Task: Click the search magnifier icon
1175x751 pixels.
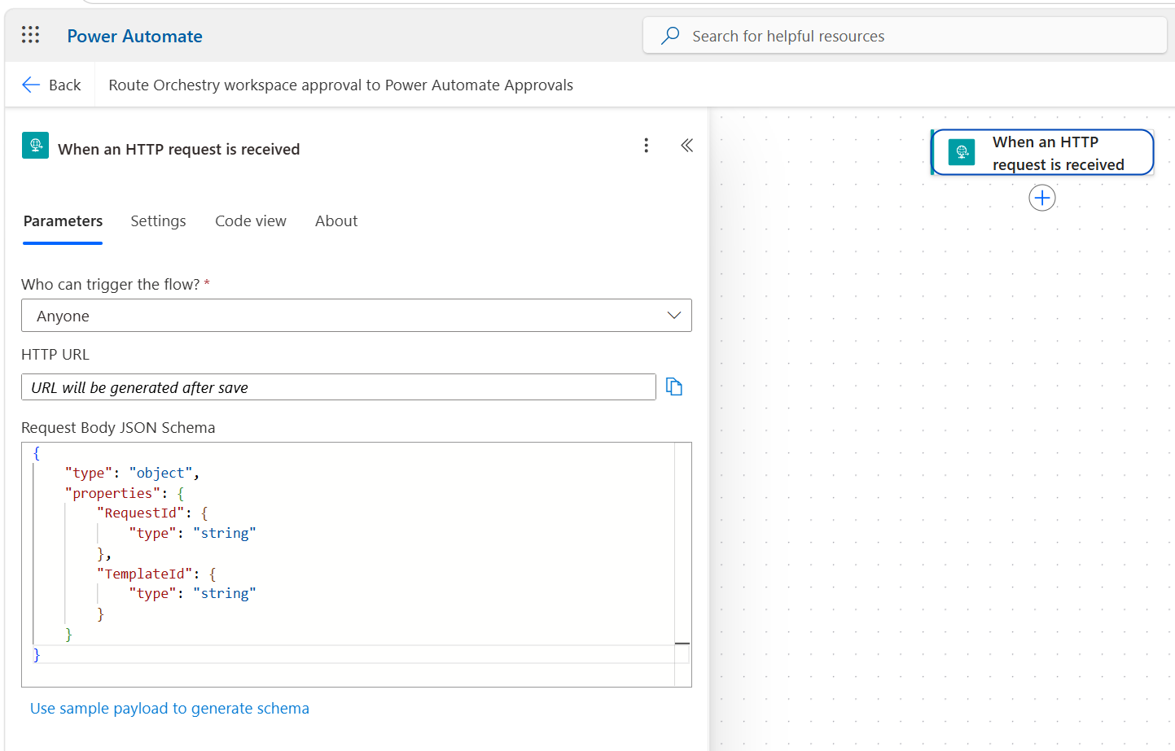Action: [670, 36]
